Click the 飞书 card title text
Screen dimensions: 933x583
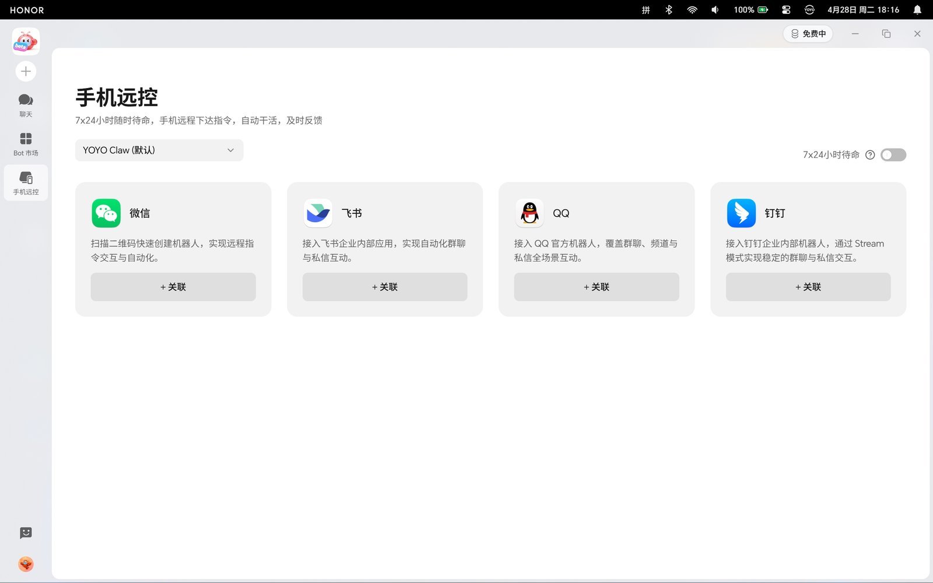pos(352,213)
